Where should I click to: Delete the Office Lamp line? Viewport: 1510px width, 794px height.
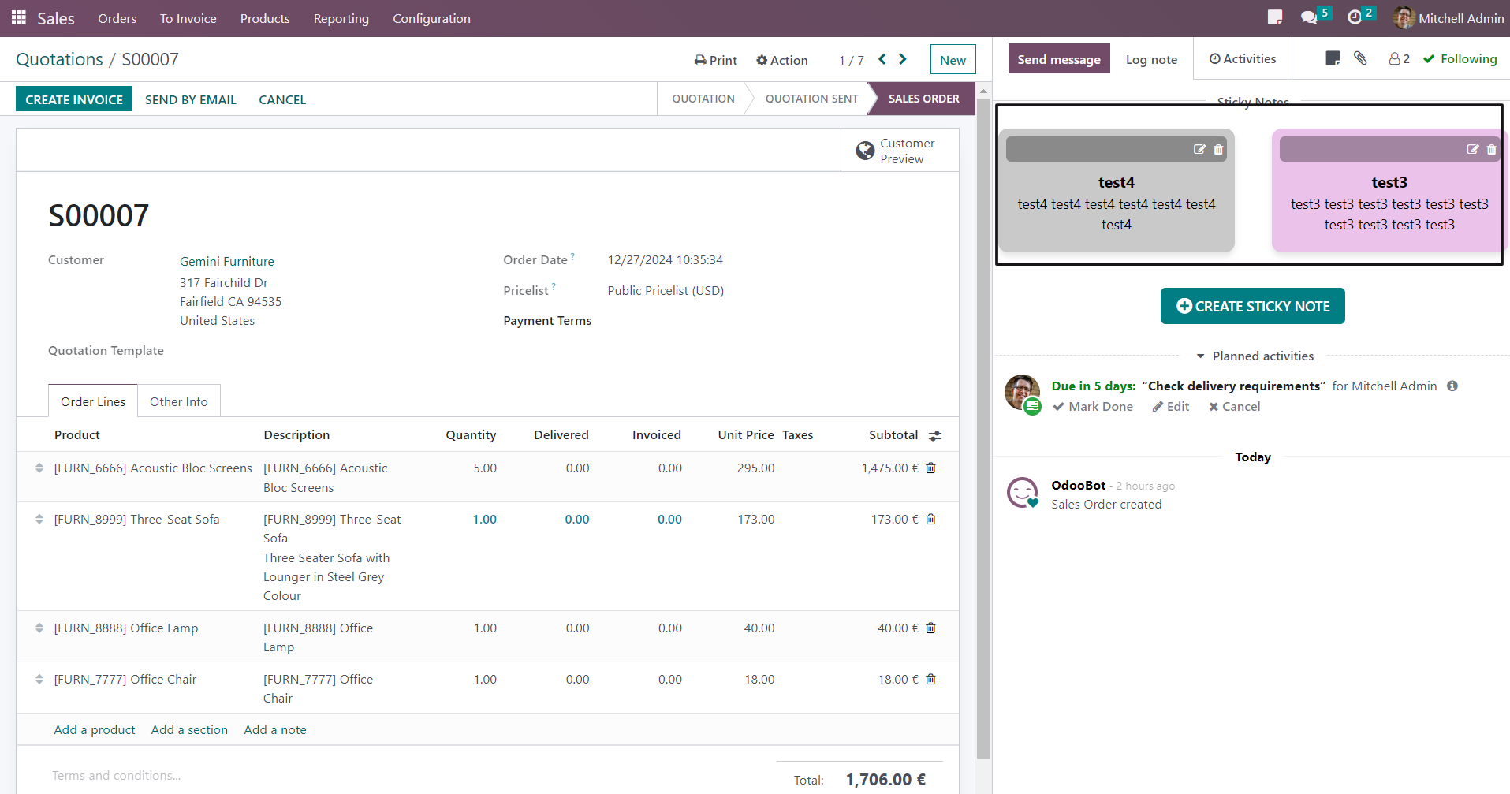(930, 628)
